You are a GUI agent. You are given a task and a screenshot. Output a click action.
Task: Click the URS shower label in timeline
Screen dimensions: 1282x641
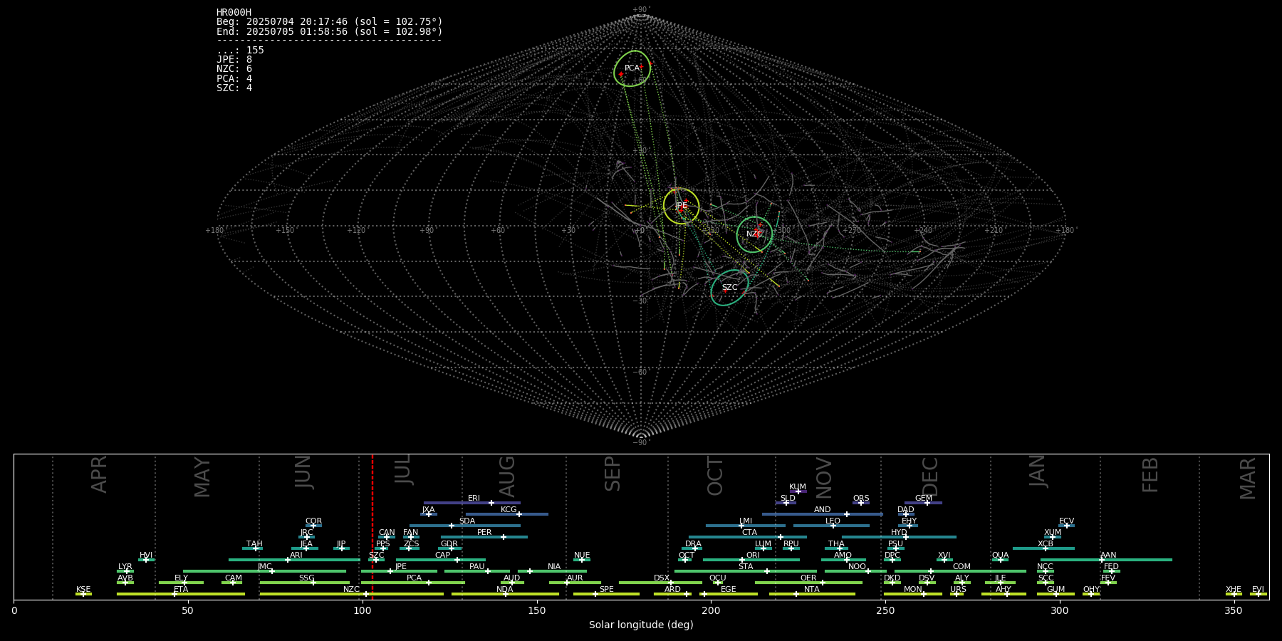[958, 590]
